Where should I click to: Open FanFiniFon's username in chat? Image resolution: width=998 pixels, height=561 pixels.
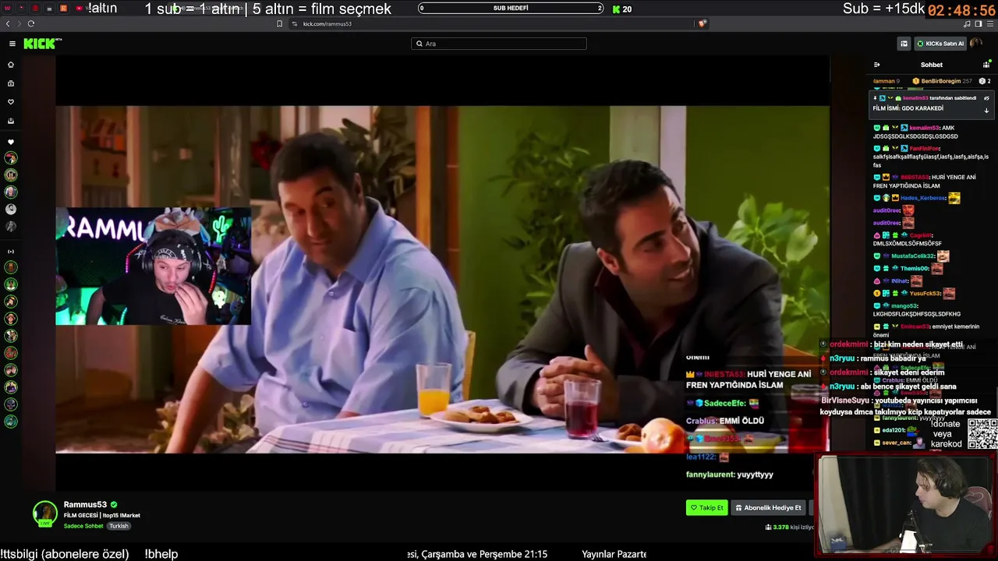[925, 149]
